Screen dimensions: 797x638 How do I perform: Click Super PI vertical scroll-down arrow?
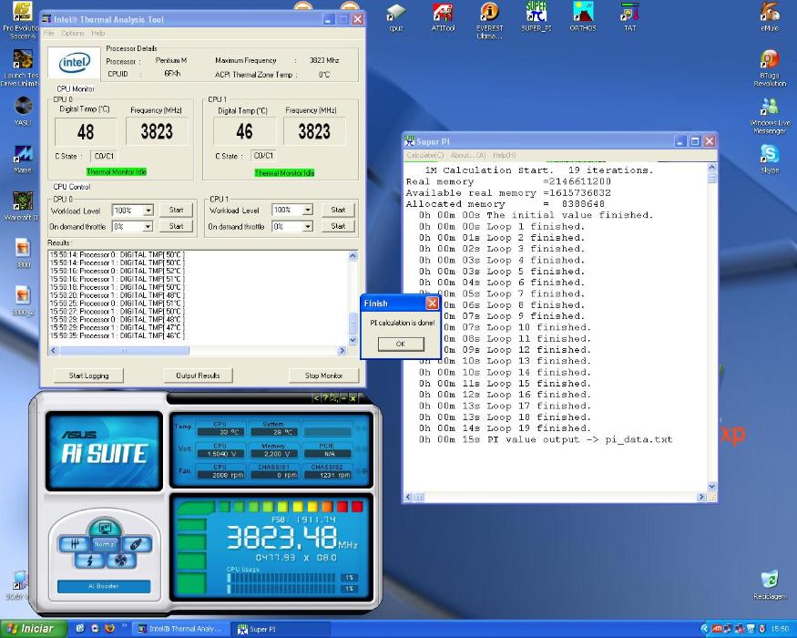click(x=712, y=487)
